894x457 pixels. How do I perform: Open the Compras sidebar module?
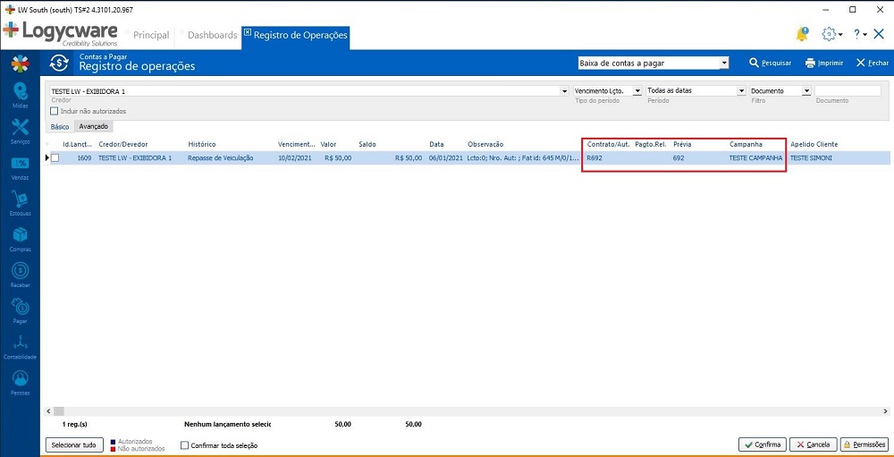(x=20, y=239)
